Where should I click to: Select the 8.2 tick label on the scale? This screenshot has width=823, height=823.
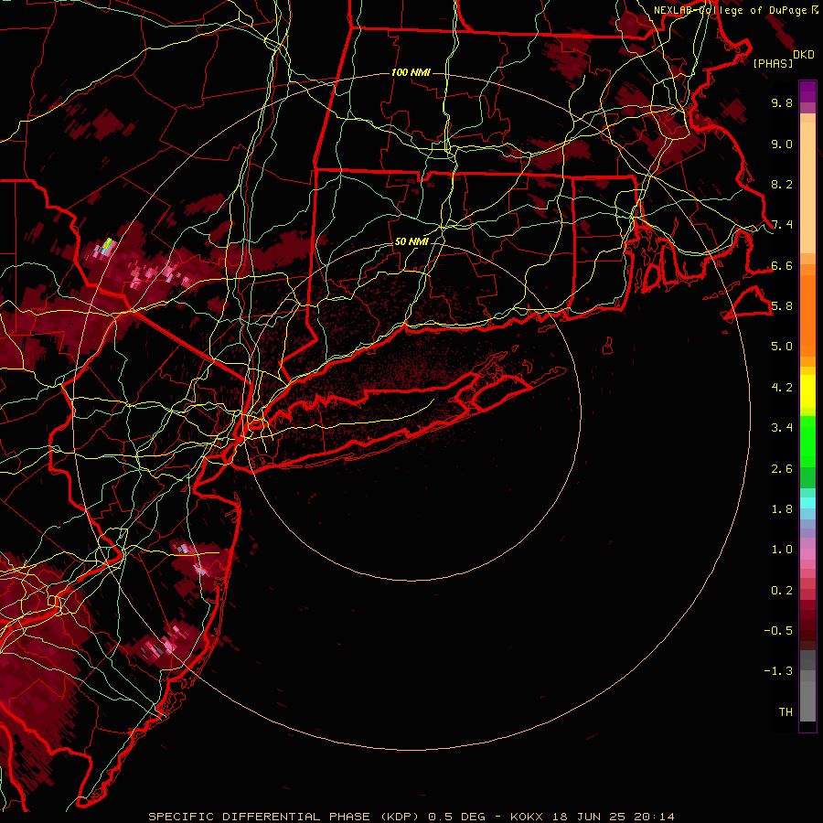pos(782,184)
